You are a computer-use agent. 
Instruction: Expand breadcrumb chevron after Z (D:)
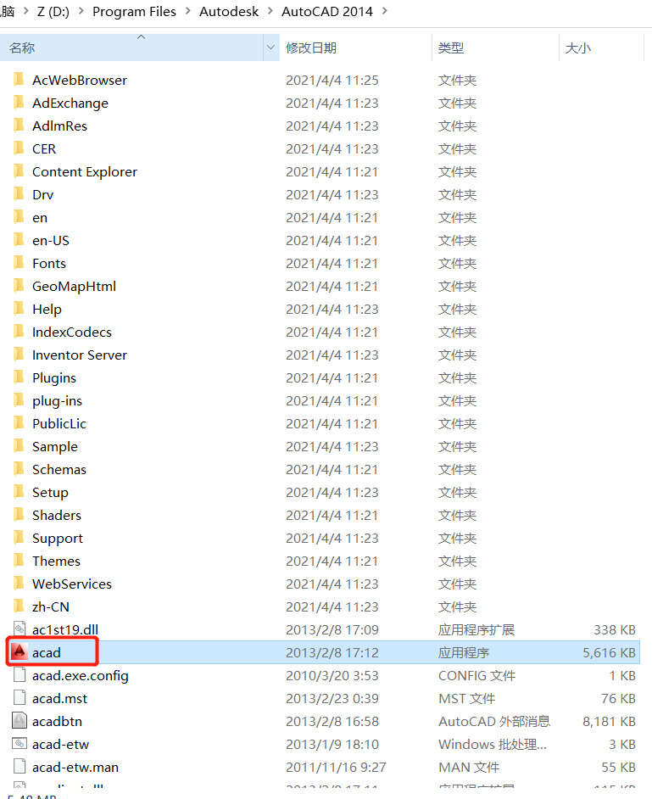(x=81, y=11)
